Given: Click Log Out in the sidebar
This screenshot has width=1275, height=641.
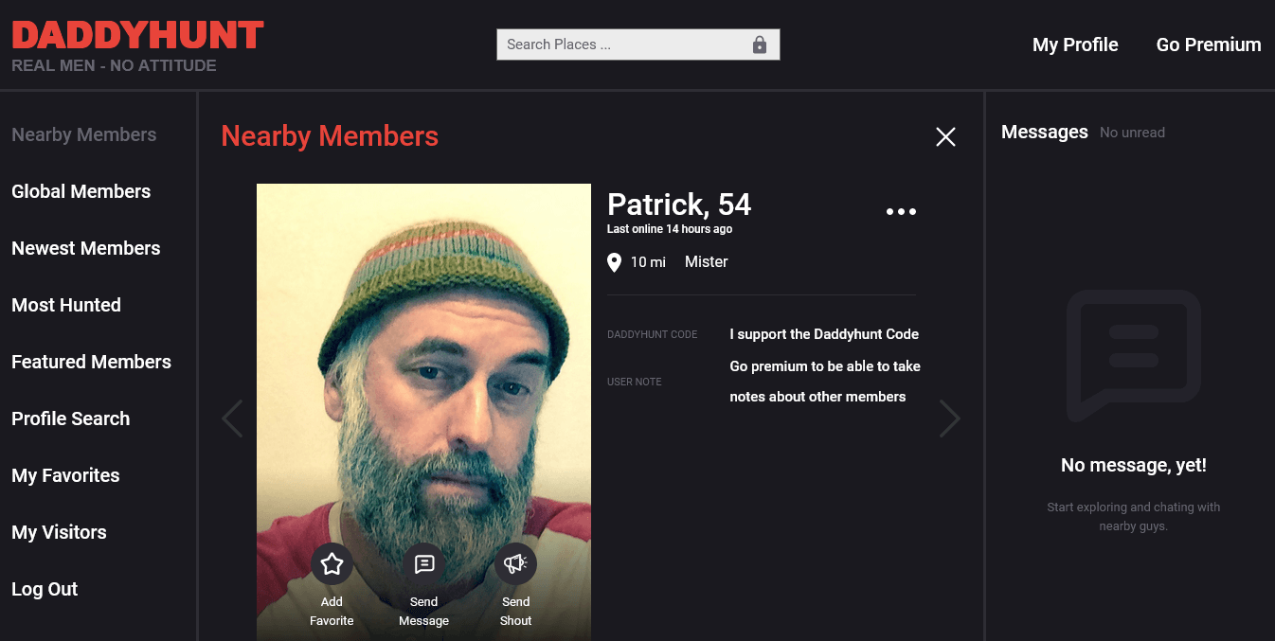Looking at the screenshot, I should (45, 589).
